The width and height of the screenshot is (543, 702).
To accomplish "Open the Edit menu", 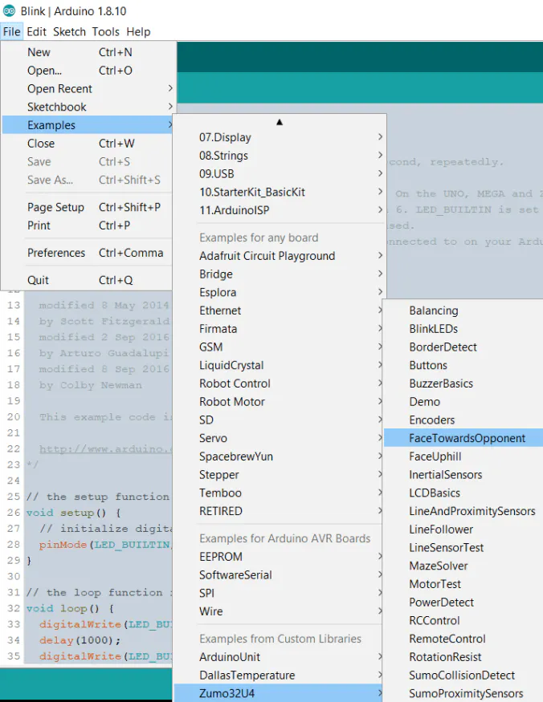I will click(x=36, y=32).
